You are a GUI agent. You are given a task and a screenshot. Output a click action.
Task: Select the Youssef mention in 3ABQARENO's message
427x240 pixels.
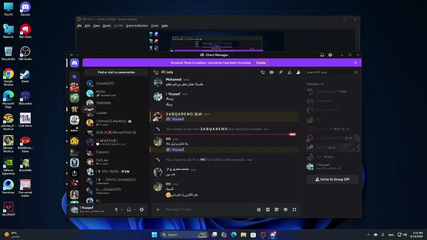[175, 119]
